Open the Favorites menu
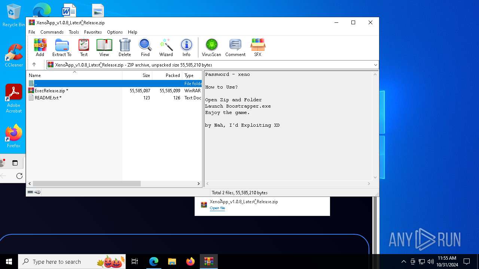 tap(93, 32)
